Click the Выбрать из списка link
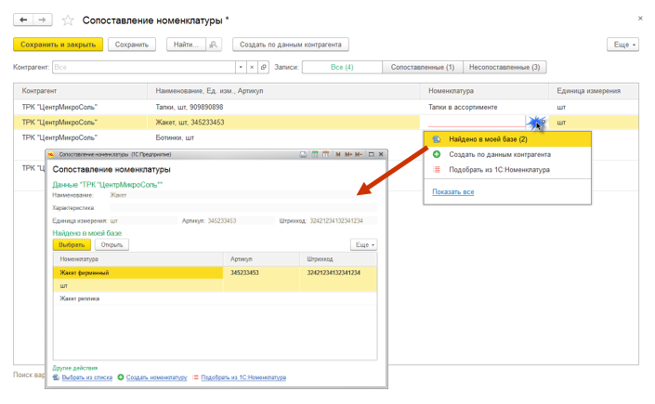Viewport: 655px width, 404px height. point(87,378)
